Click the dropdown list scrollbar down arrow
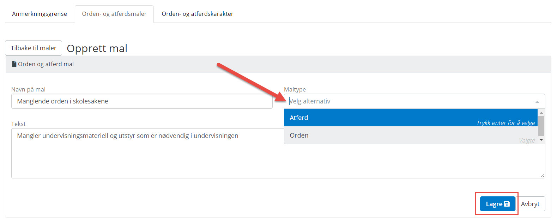Image resolution: width=557 pixels, height=221 pixels. coord(541,140)
